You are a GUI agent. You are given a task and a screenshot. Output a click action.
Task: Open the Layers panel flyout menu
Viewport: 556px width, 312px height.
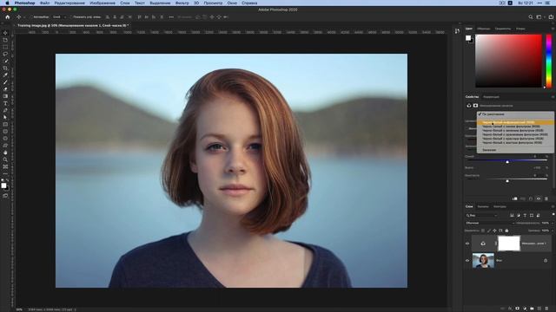point(553,206)
